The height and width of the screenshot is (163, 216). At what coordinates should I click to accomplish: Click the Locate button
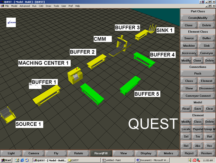pyautogui.click(x=186, y=129)
